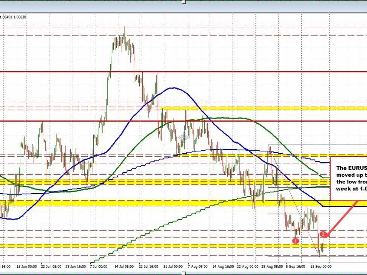Click the 7 Jul 00:00 date label
Image resolution: width=367 pixels, height=275 pixels.
click(x=99, y=266)
